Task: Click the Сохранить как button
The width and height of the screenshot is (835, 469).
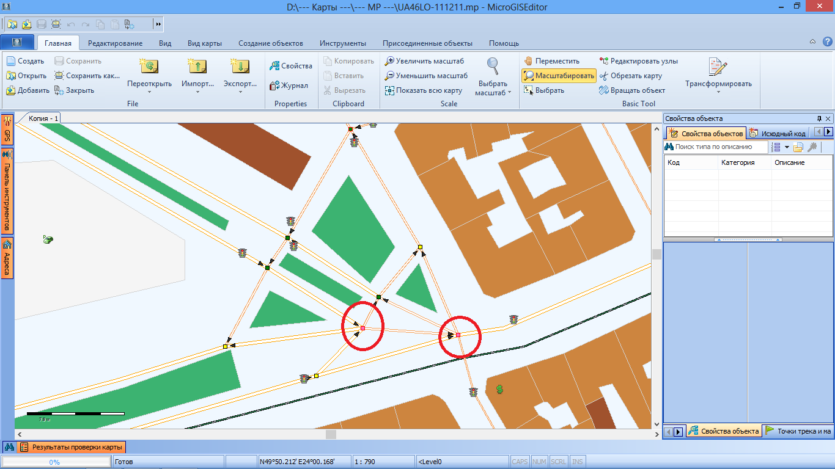Action: click(x=87, y=76)
